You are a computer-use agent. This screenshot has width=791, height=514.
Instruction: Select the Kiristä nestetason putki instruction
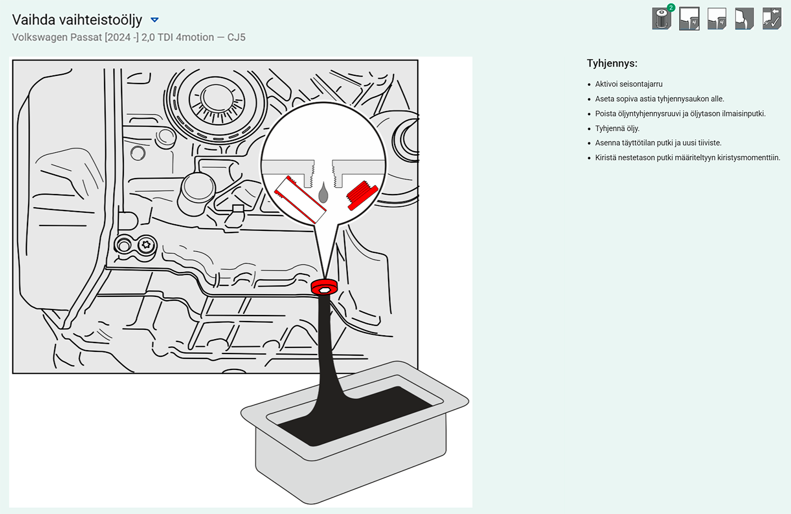click(x=688, y=158)
